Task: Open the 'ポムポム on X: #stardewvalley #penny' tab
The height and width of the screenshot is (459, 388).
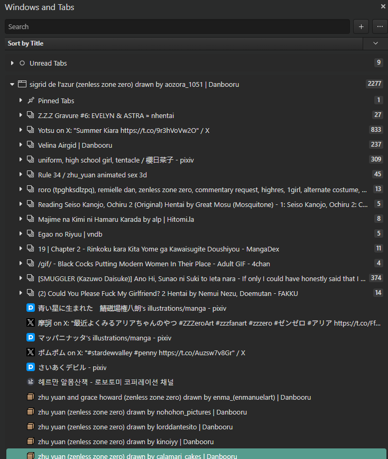Action: [x=142, y=353]
